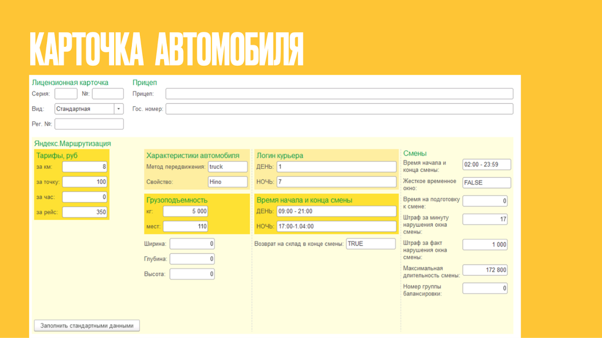Viewport: 602px width, 338px height.
Task: Click Метод передвижения field with truck
Action: tap(228, 167)
